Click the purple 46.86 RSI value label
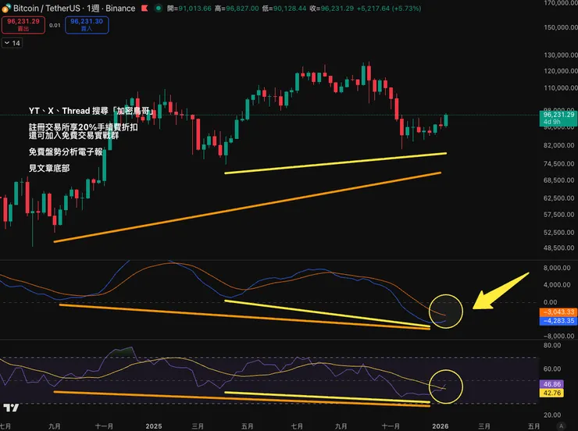This screenshot has width=578, height=431. tap(551, 384)
